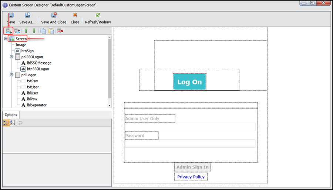Screen dimensions: 333x190
Task: Move selected item up with green arrow
Action: [26, 31]
